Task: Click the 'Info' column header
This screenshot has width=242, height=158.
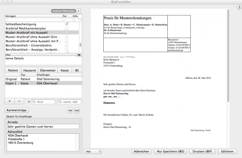Action: coord(75,16)
